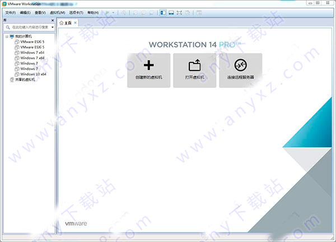Open the 虚拟机(M) menu

(x=58, y=13)
